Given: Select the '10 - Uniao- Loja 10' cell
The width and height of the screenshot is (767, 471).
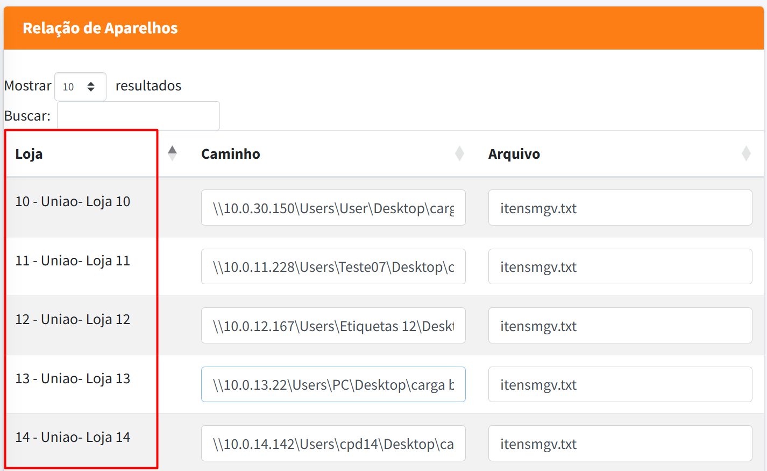Looking at the screenshot, I should coord(73,202).
